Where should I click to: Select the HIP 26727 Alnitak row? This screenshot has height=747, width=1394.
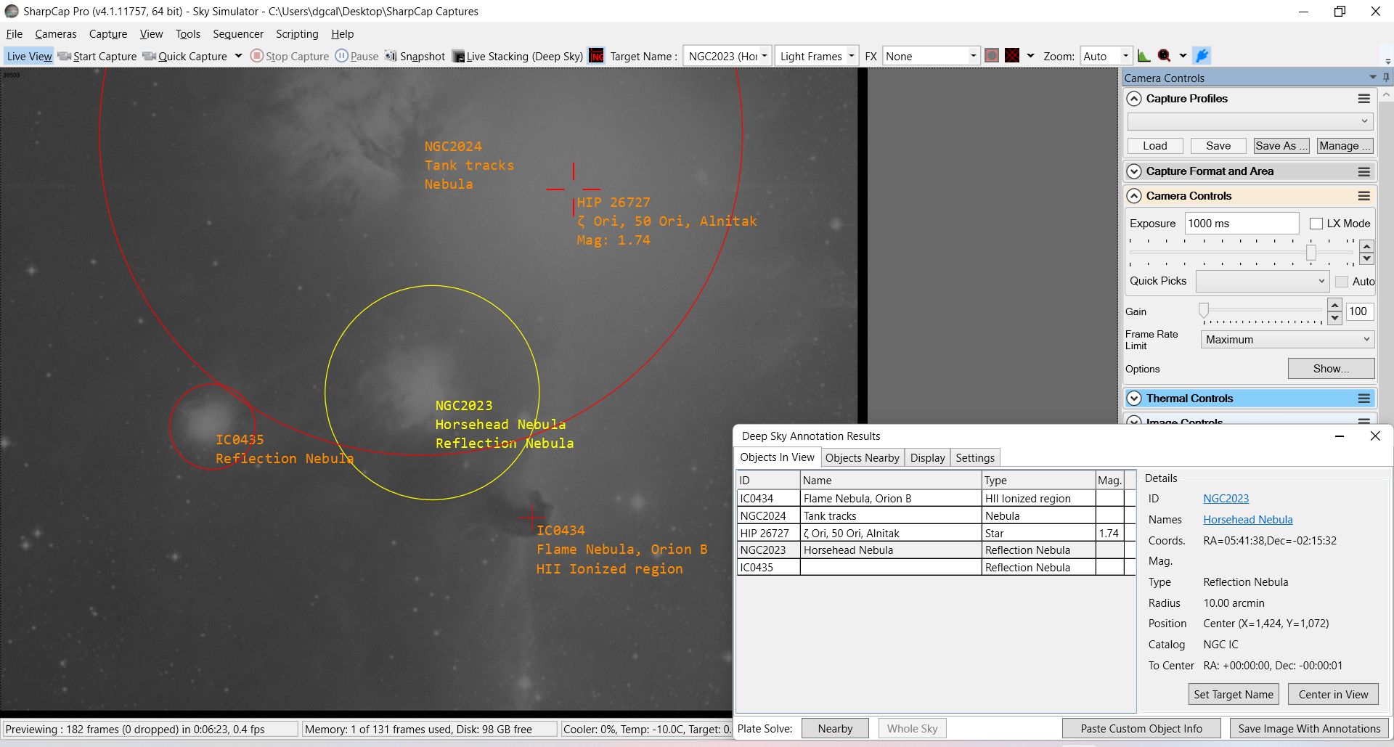click(935, 534)
